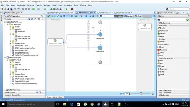Select the CallingRESTWS partner link
The height and width of the screenshot is (107, 190).
[145, 26]
